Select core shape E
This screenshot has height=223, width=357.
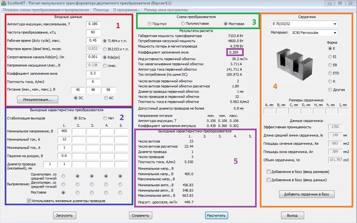pyautogui.click(x=330, y=48)
